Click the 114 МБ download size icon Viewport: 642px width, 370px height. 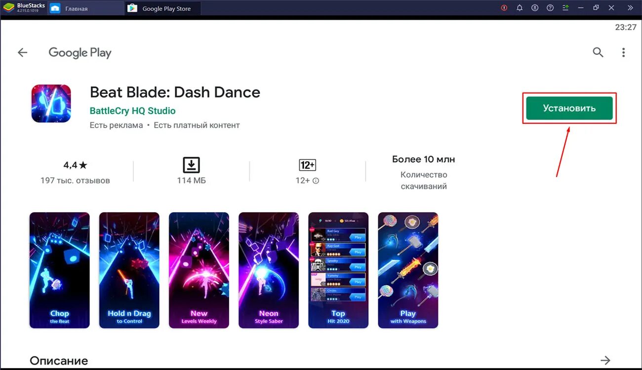tap(191, 165)
